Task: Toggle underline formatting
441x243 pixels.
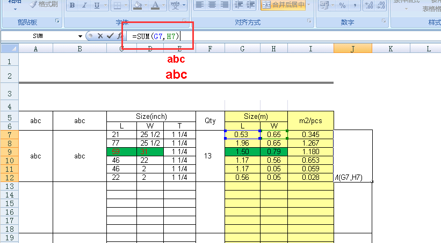Action: click(x=97, y=5)
